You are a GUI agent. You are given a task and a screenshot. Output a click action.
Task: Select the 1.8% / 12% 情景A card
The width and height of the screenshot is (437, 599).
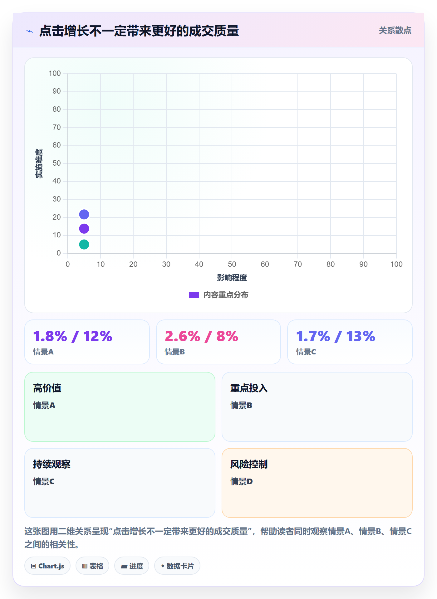(87, 342)
